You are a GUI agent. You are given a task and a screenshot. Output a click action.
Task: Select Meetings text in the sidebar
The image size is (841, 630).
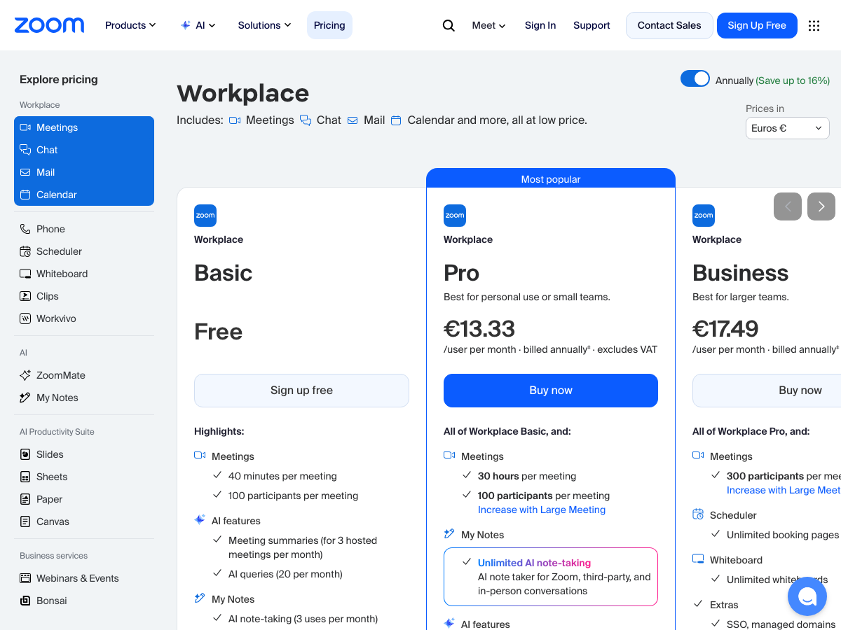click(57, 127)
